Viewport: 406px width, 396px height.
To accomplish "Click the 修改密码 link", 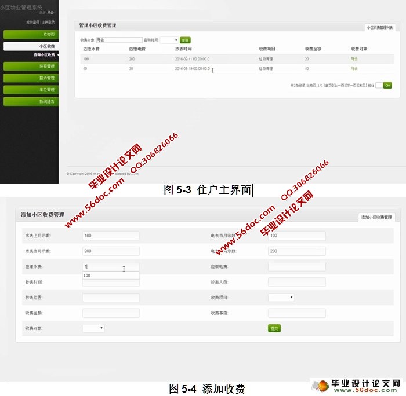I will [32, 22].
